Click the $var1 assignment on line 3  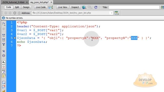(40, 30)
